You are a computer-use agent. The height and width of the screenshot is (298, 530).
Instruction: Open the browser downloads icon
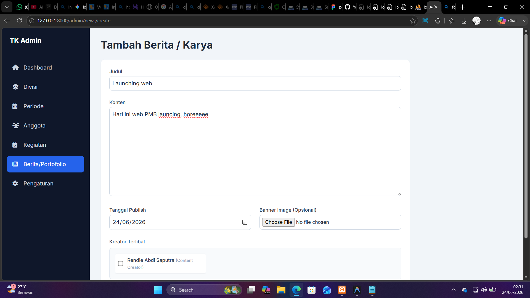click(464, 21)
